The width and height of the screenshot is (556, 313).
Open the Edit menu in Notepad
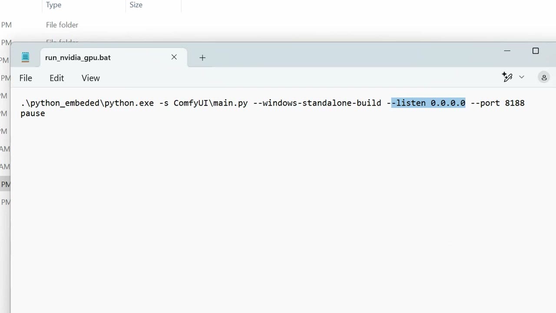coord(56,78)
